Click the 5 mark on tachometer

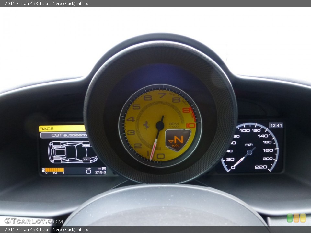click(136, 107)
